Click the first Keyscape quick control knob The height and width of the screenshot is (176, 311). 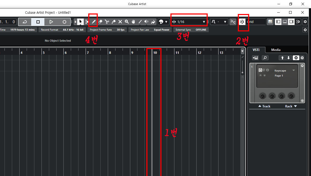[262, 96]
